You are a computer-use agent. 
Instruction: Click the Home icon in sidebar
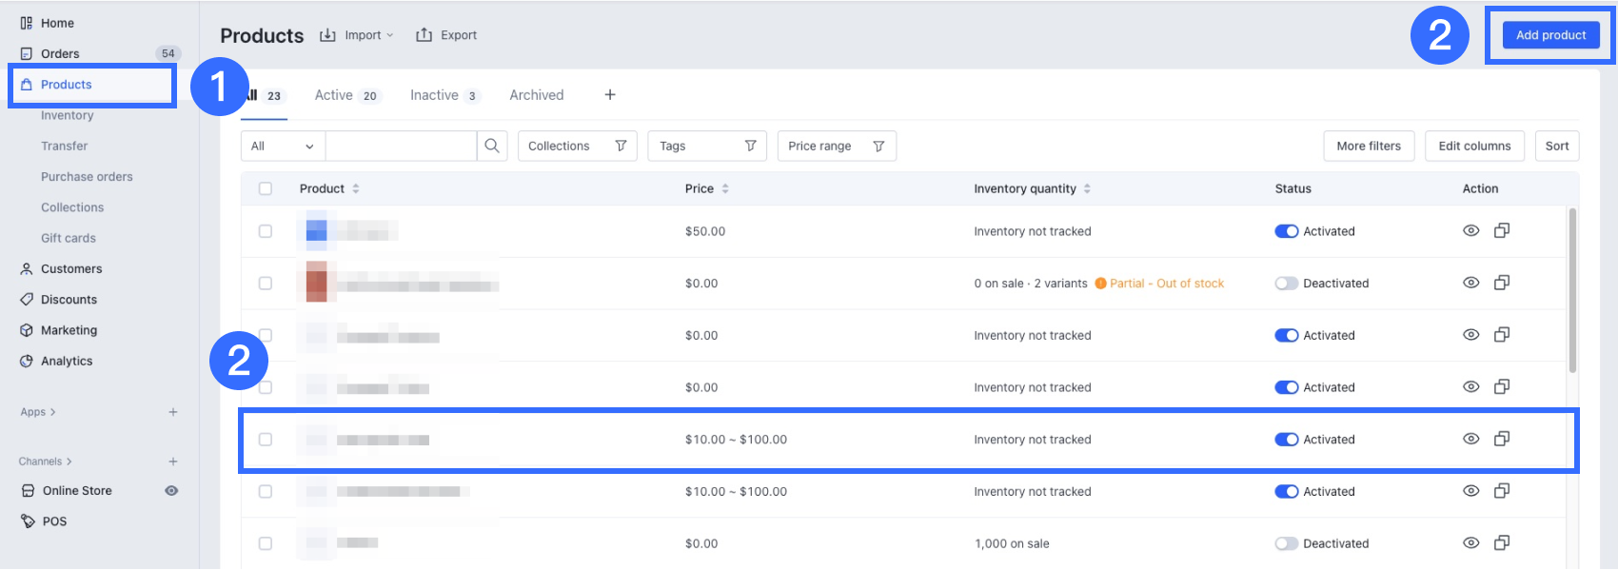[27, 23]
